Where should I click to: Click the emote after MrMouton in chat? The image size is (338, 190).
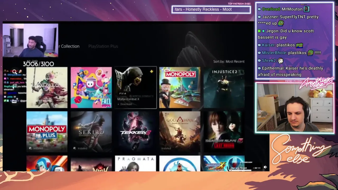tap(306, 9)
